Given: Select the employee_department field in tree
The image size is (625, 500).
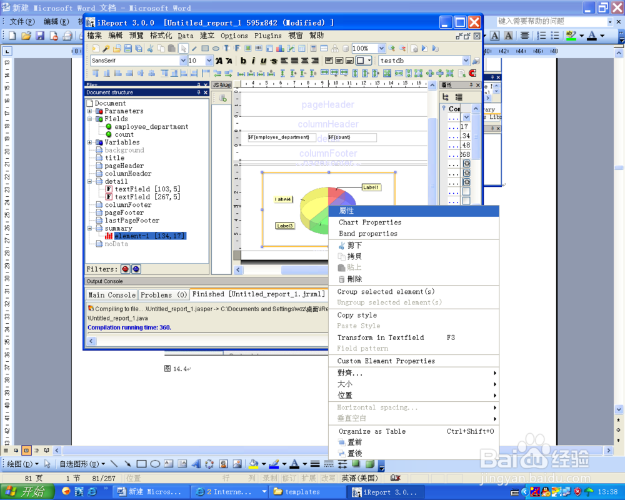Looking at the screenshot, I should click(151, 127).
